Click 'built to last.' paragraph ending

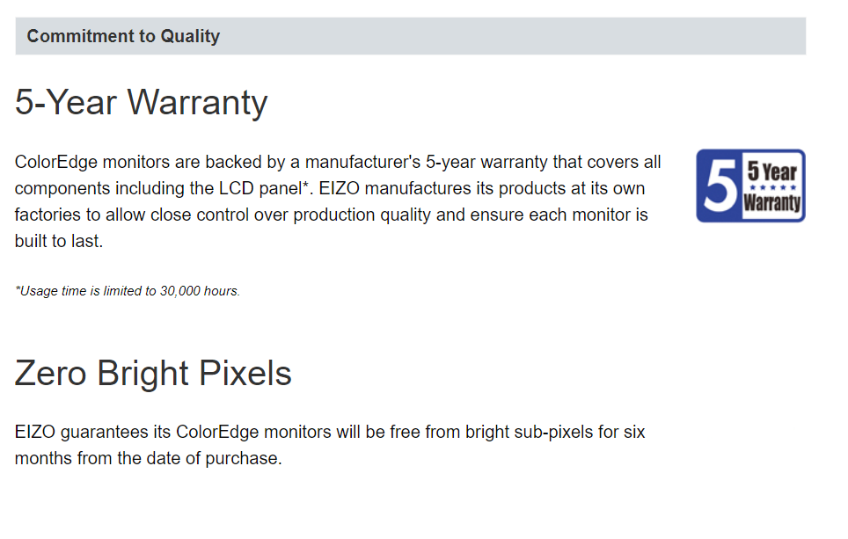click(x=58, y=241)
